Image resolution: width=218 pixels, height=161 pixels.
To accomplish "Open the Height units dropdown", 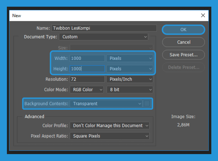I will (130, 69).
